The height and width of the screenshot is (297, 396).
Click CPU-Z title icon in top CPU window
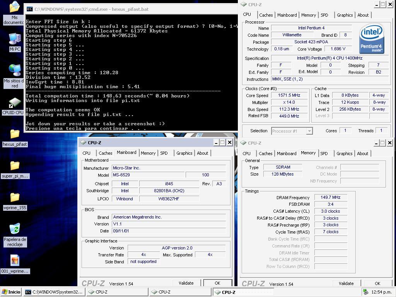244,4
